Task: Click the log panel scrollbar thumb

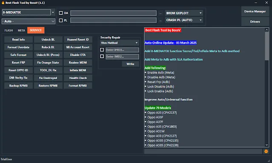Action: click(267, 46)
